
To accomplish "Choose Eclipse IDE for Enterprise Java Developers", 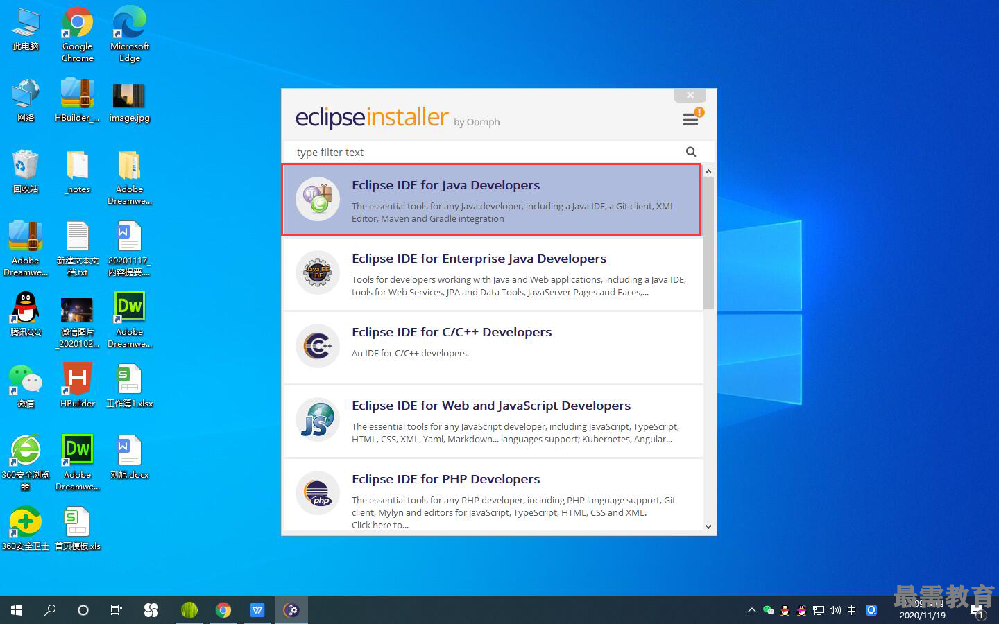I will 492,274.
